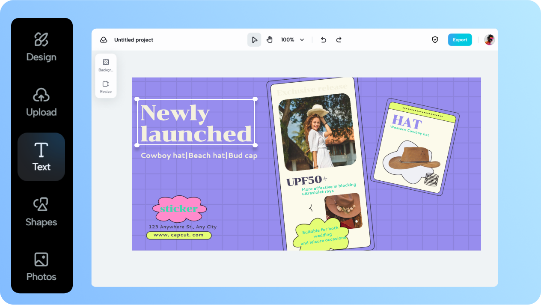Open the Resize options
This screenshot has width=541, height=305.
[106, 86]
